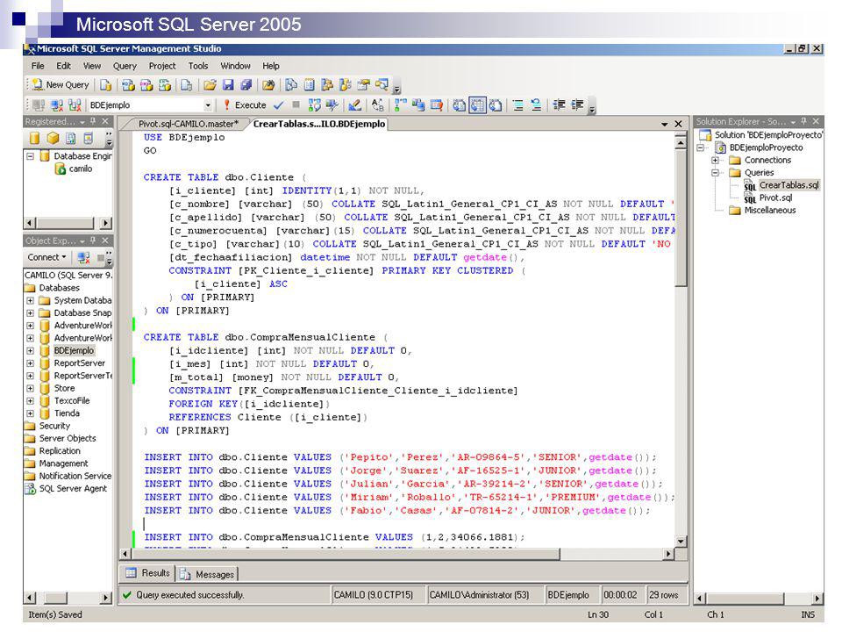Open the File menu
Image resolution: width=842 pixels, height=632 pixels.
click(x=38, y=66)
